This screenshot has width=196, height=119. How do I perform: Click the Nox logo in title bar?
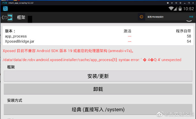[x=5, y=3]
